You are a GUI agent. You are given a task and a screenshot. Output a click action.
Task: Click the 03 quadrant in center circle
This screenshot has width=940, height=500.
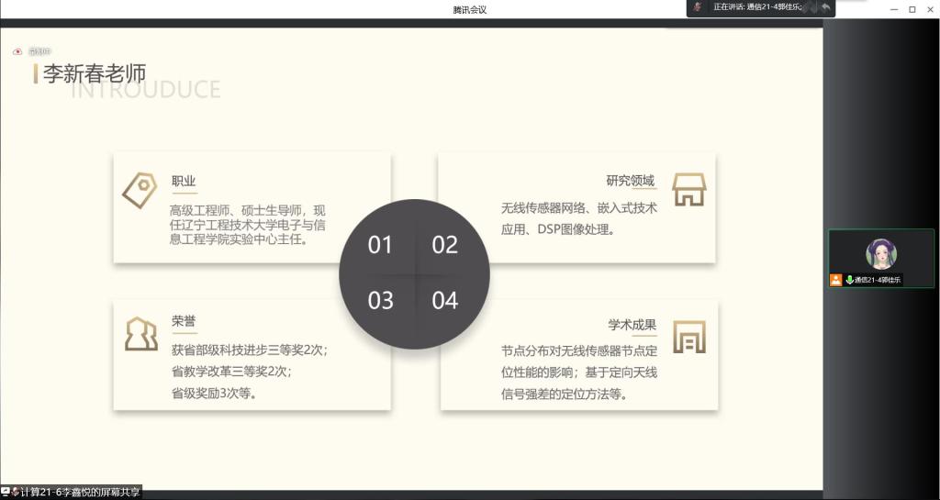(380, 301)
